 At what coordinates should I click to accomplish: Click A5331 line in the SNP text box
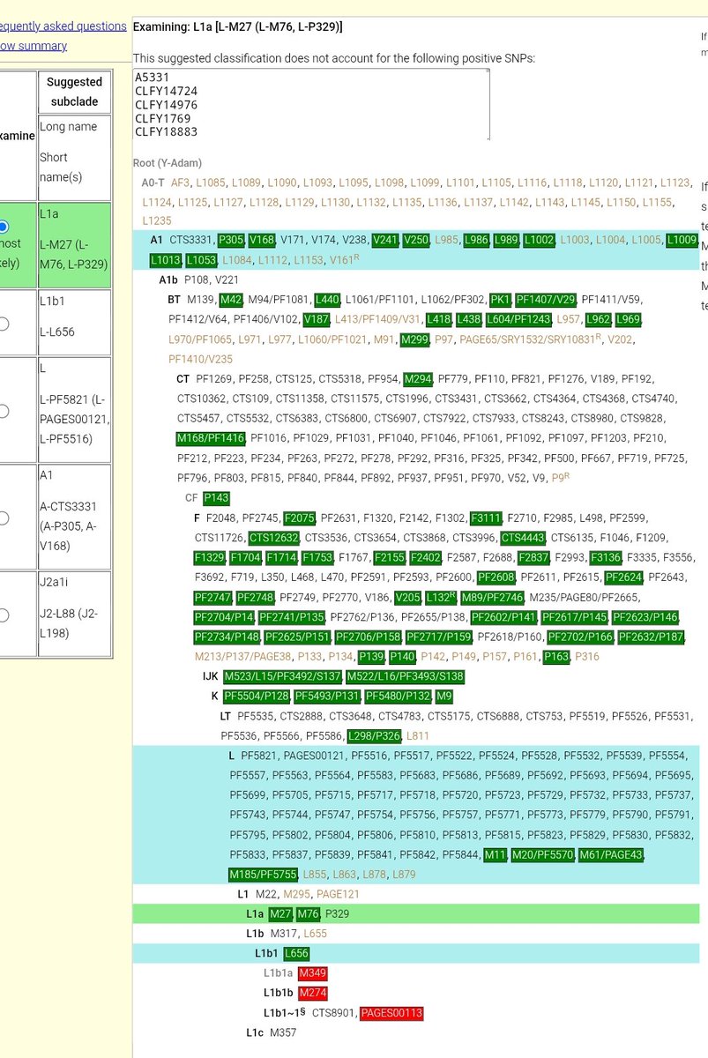coord(152,77)
